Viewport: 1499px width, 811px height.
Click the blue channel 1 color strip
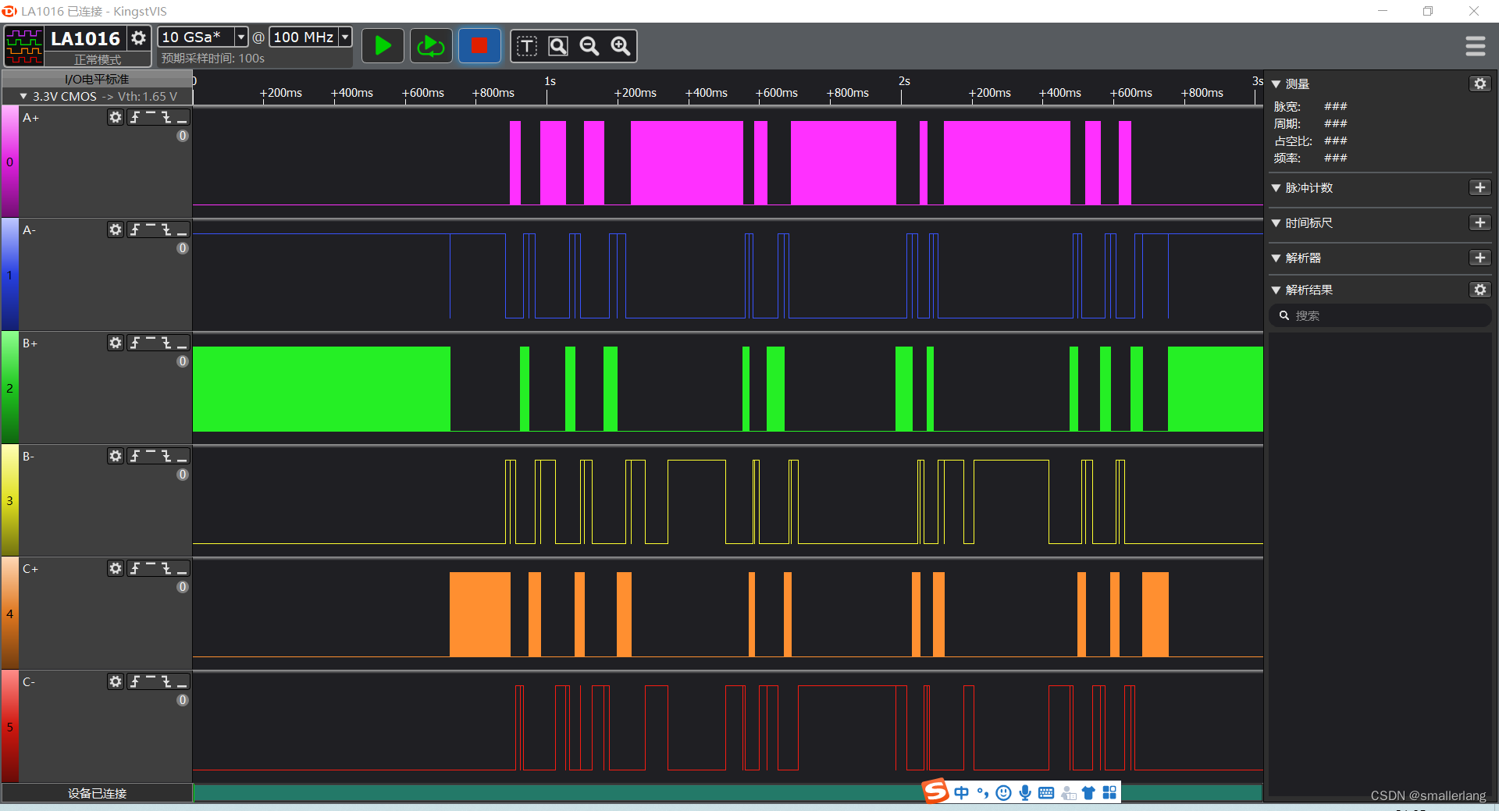9,275
